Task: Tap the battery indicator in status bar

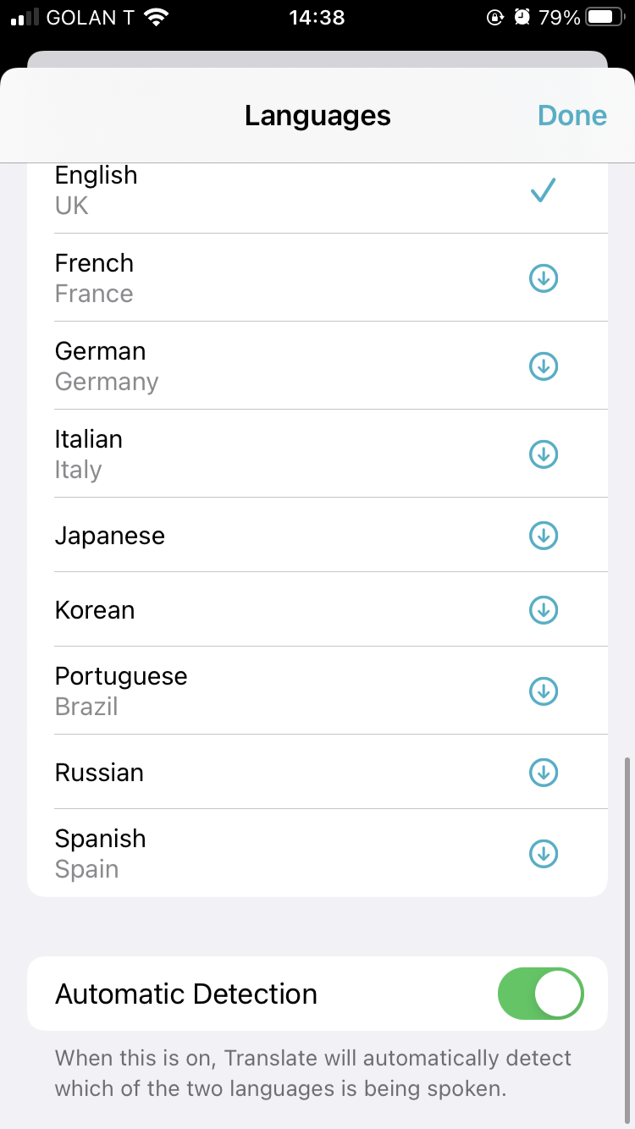Action: click(x=605, y=17)
